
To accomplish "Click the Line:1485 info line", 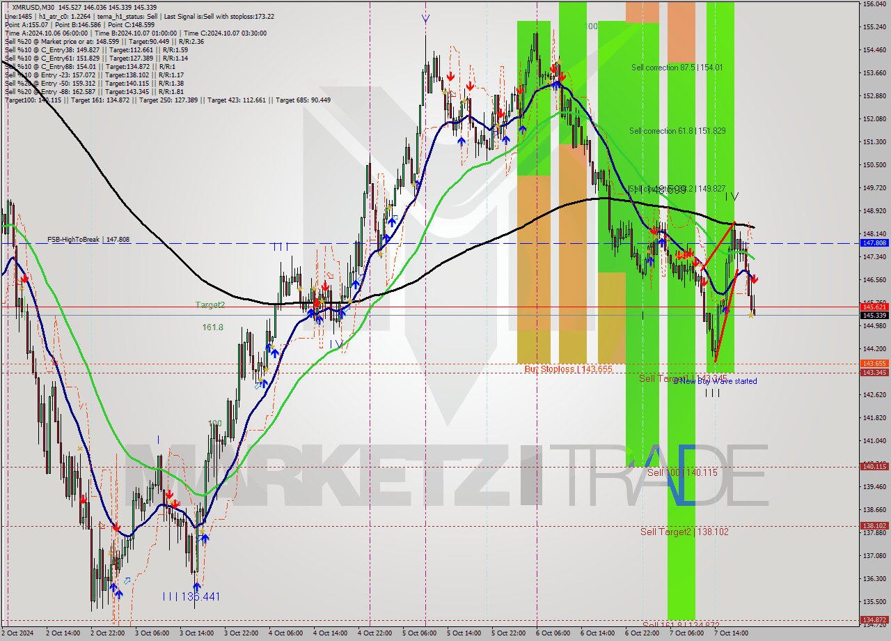I will click(x=139, y=17).
